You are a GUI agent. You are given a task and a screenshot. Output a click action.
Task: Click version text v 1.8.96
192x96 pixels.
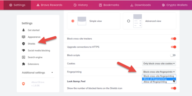pyautogui.click(x=35, y=86)
